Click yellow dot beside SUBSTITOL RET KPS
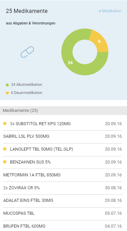This screenshot has height=231, width=127. pos(5,123)
